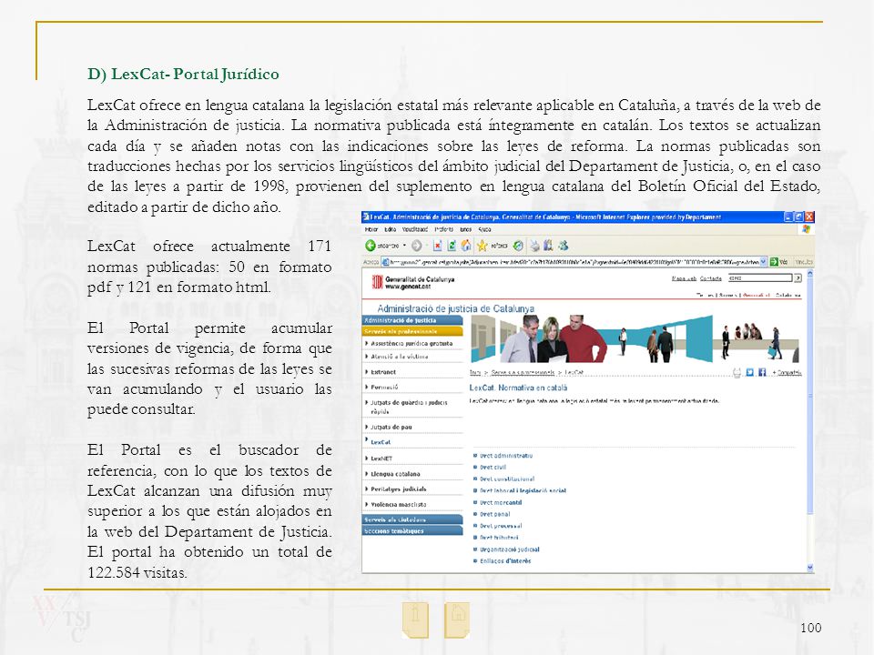Click the search submit arrow button
This screenshot has height=655, width=874.
(798, 278)
